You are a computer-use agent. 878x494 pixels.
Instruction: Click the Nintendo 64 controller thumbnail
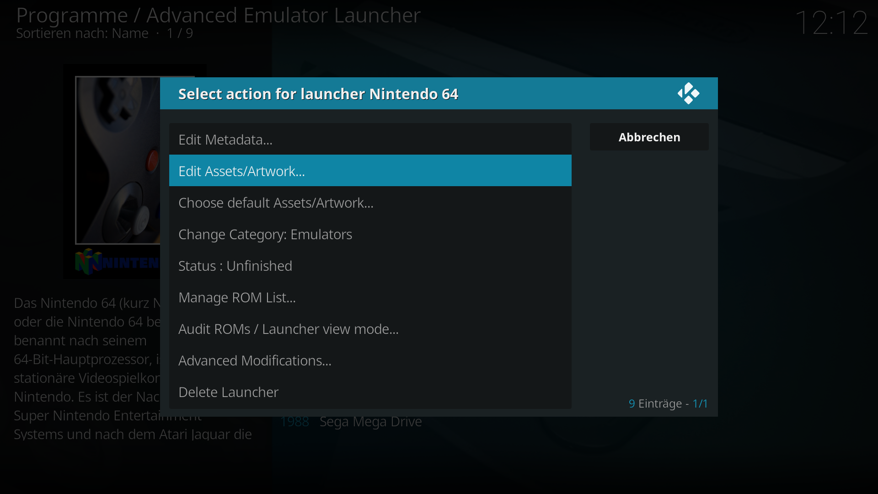pos(118,160)
